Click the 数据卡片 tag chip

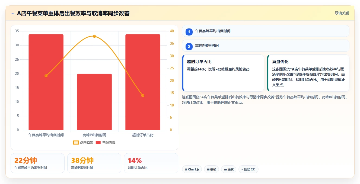249,169
